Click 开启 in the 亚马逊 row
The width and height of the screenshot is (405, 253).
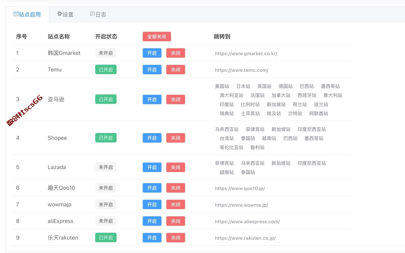tap(152, 99)
